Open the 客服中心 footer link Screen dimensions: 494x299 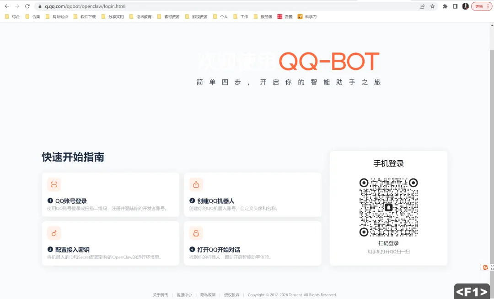coord(184,295)
